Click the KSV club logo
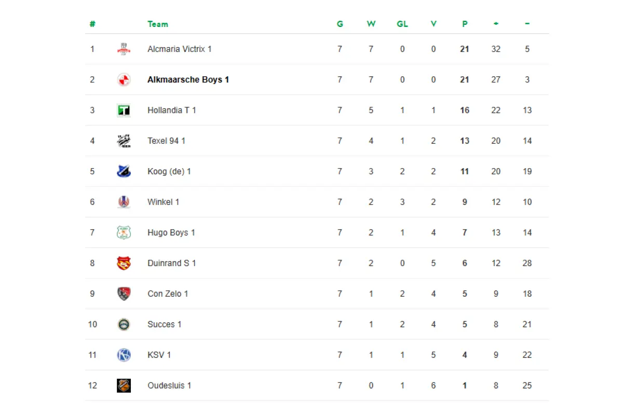The image size is (623, 415). pos(124,355)
